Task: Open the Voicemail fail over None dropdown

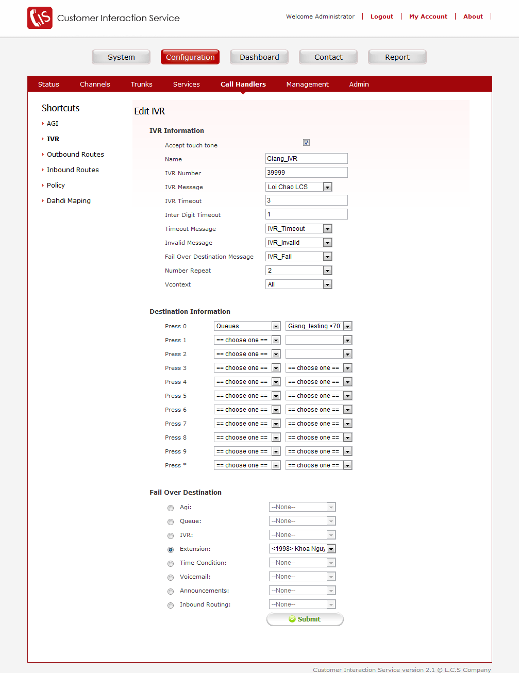Action: [303, 577]
